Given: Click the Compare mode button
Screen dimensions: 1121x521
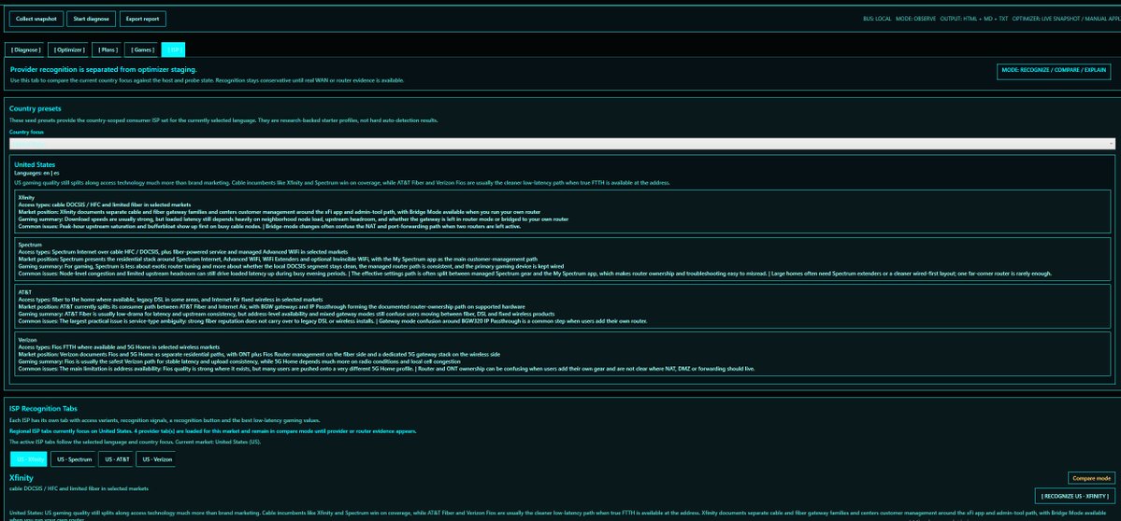Looking at the screenshot, I should point(1092,478).
